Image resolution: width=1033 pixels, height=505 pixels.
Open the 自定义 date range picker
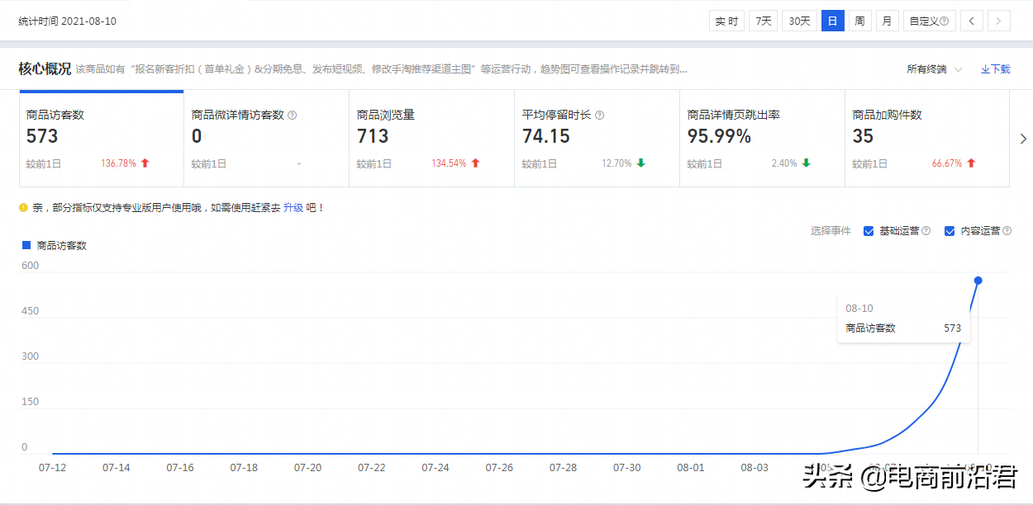pos(930,21)
